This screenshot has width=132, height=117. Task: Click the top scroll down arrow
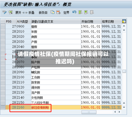[124, 30]
